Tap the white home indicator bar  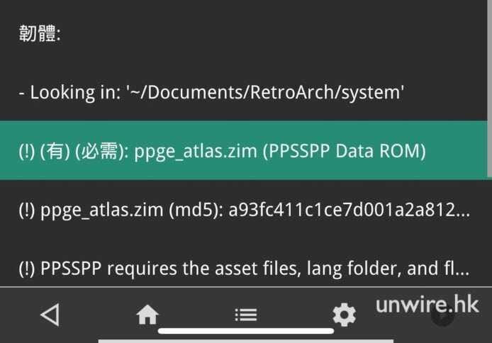[x=245, y=330]
